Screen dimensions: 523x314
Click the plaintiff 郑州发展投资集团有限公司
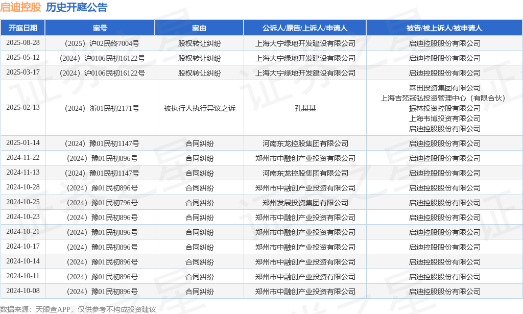point(305,203)
